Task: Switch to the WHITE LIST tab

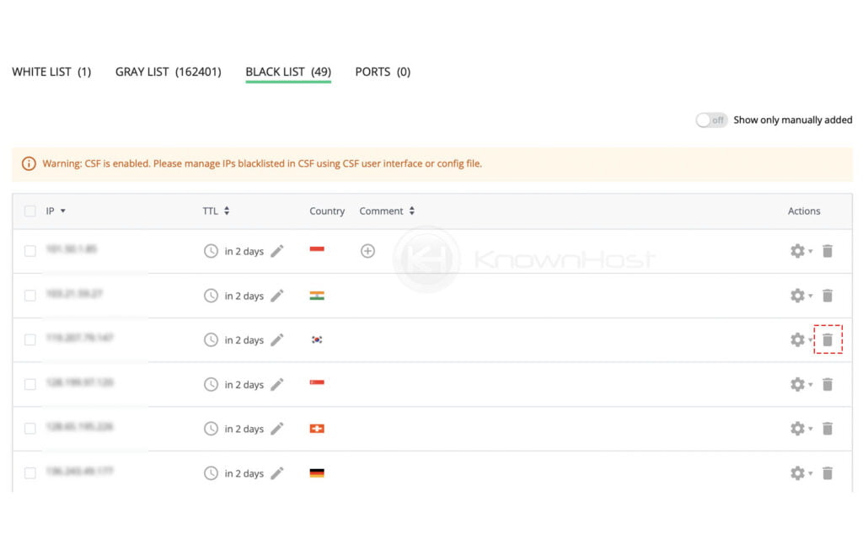Action: [x=51, y=72]
